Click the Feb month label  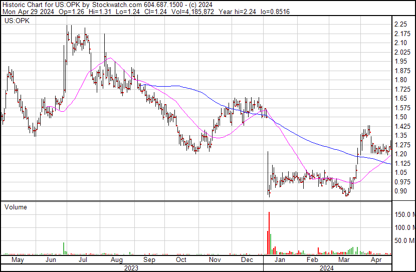click(x=312, y=260)
